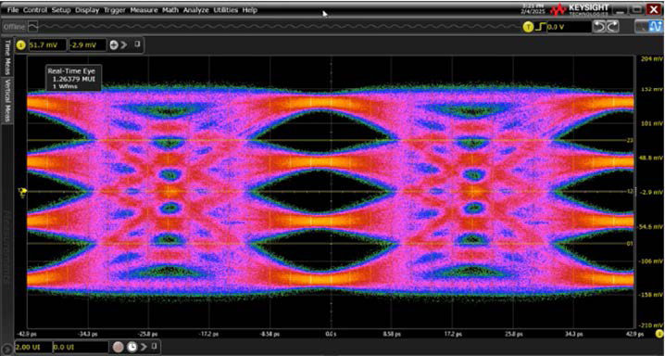Open the Measure menu
Image resolution: width=665 pixels, height=356 pixels.
(x=144, y=10)
